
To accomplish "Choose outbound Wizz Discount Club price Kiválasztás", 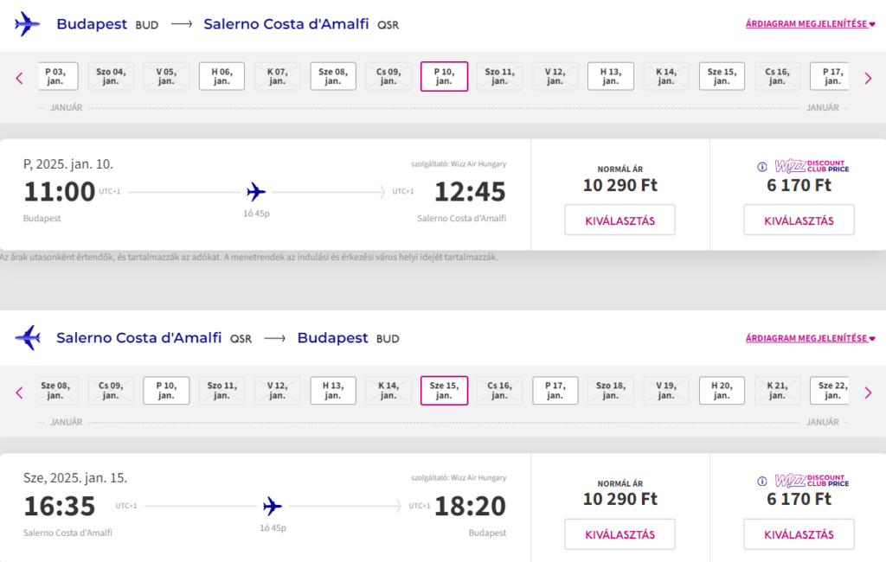I will (799, 220).
